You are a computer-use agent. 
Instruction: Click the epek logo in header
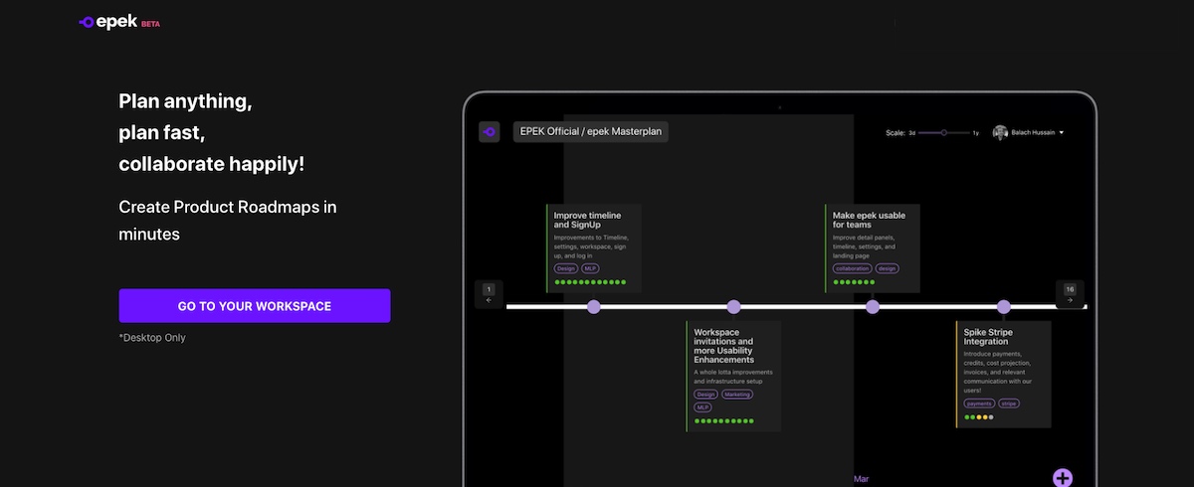[x=118, y=22]
